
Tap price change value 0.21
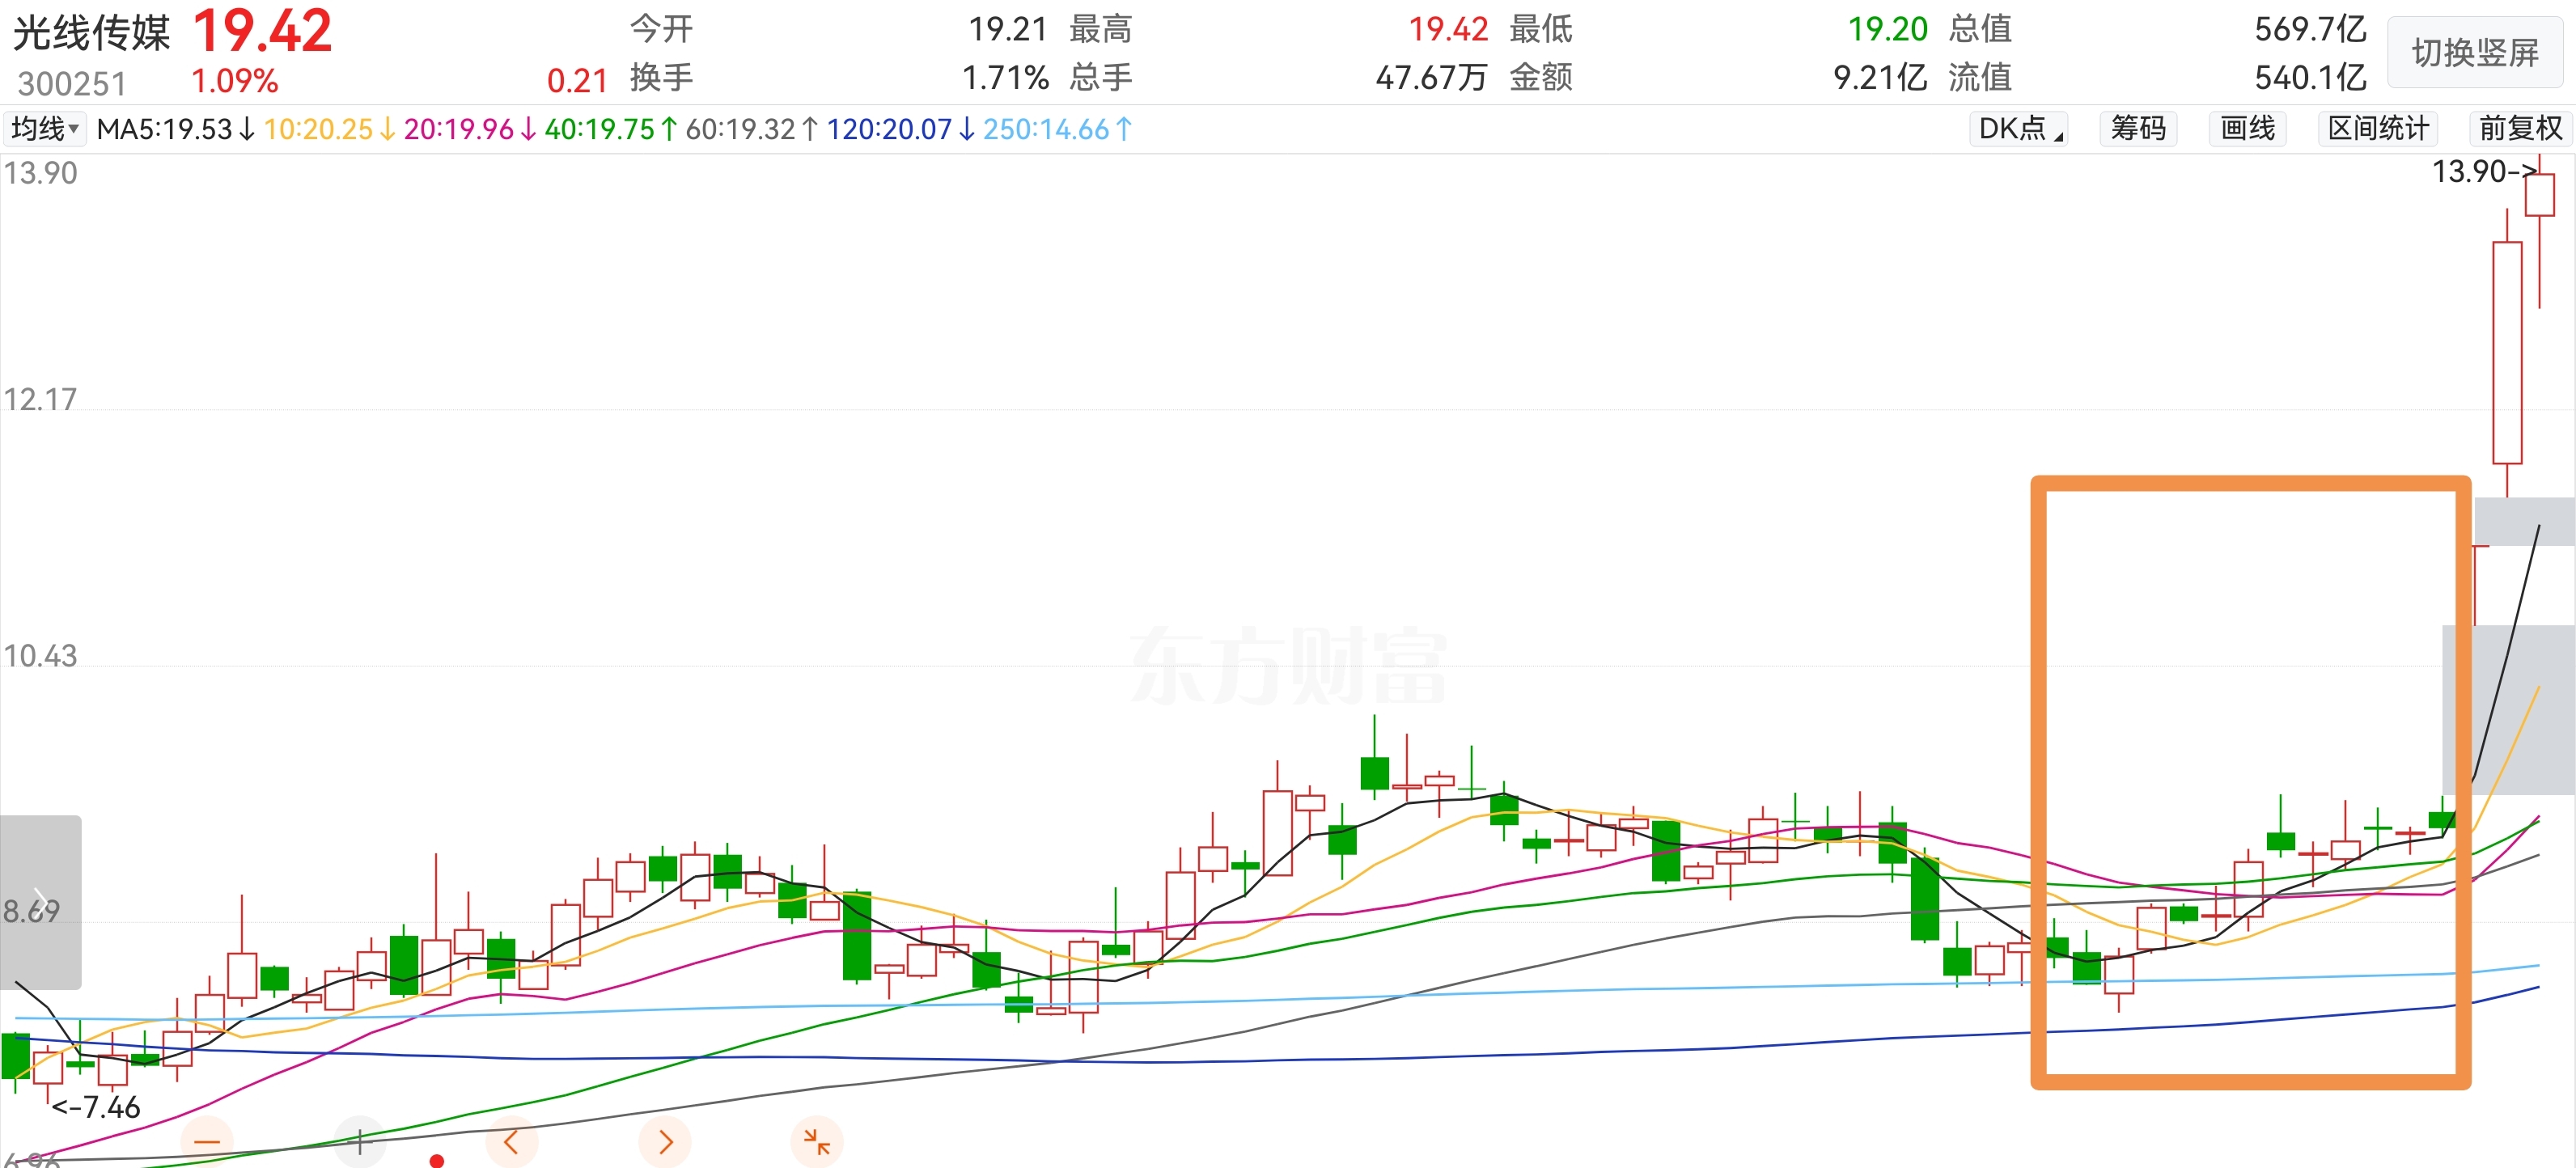coord(577,81)
